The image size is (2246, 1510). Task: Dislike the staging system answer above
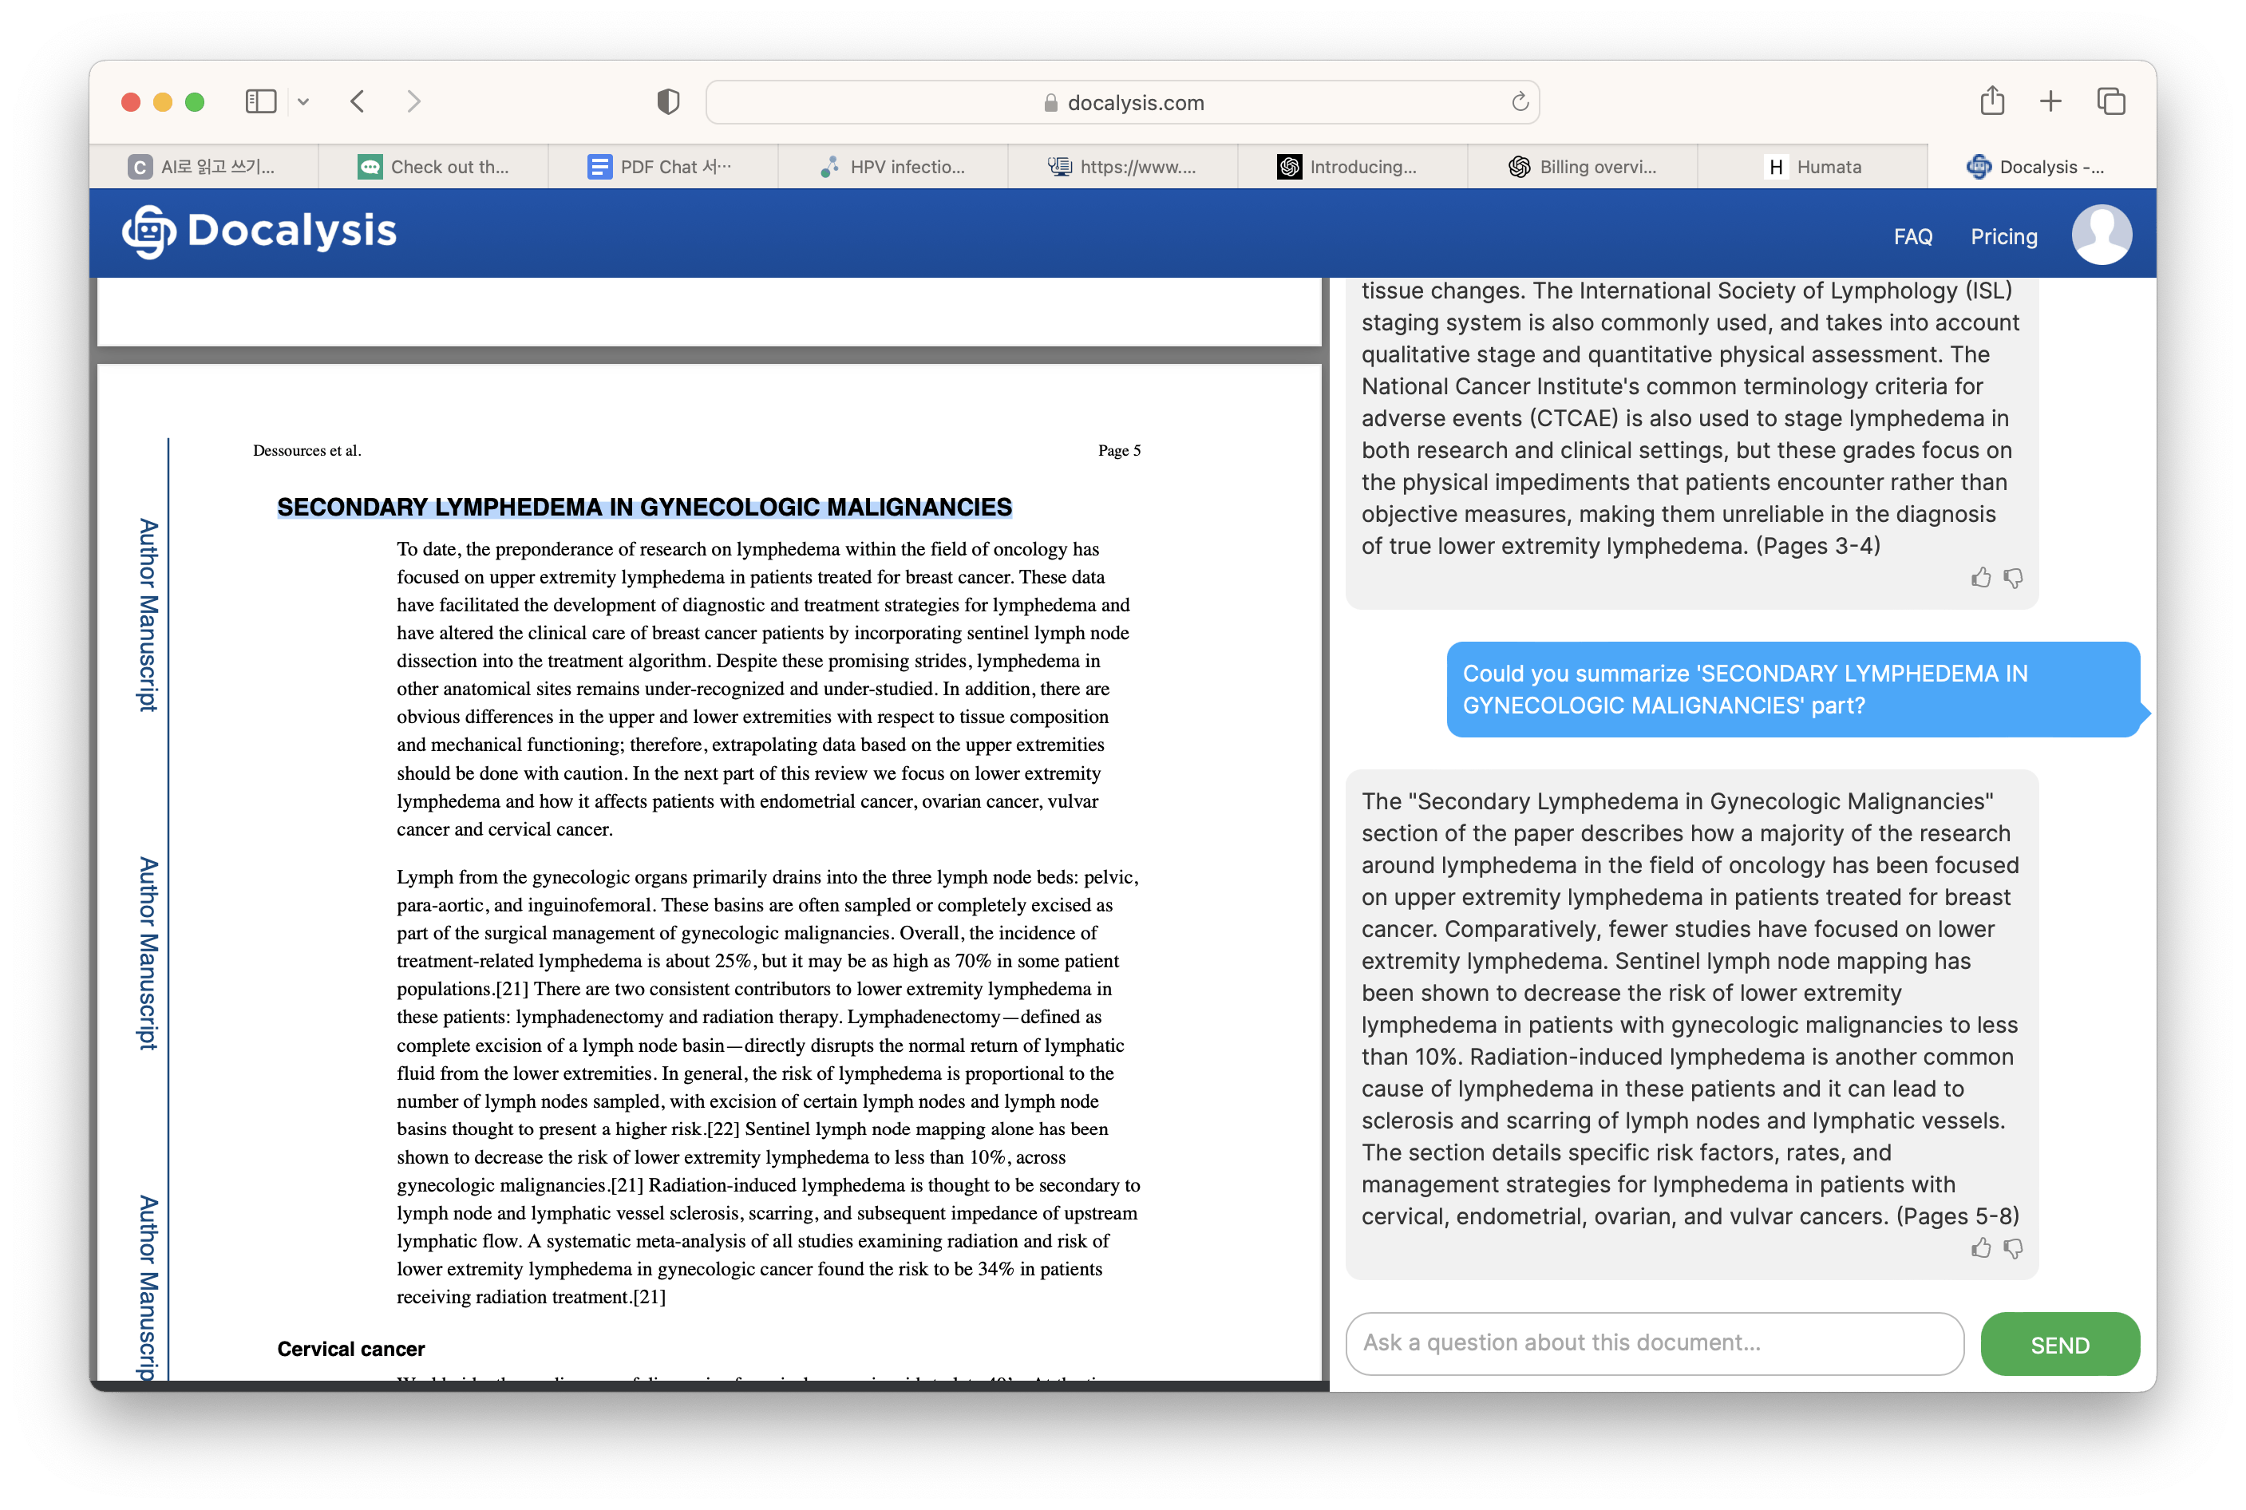(x=2013, y=578)
